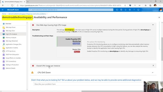Open TCP Connections detector
The width and height of the screenshot is (163, 92).
click(x=11, y=61)
